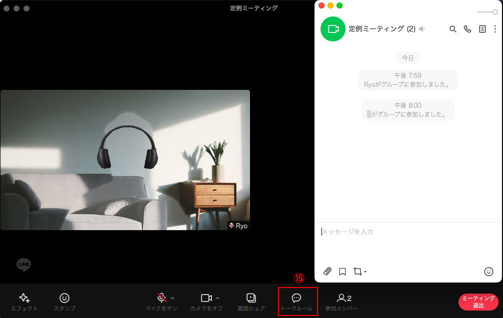Open the notice board icon
The image size is (503, 318).
point(482,29)
